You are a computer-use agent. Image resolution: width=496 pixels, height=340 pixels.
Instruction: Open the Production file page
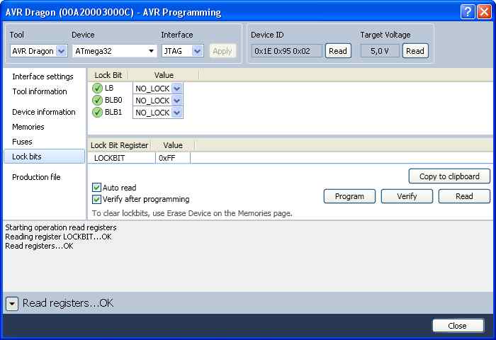tap(36, 177)
